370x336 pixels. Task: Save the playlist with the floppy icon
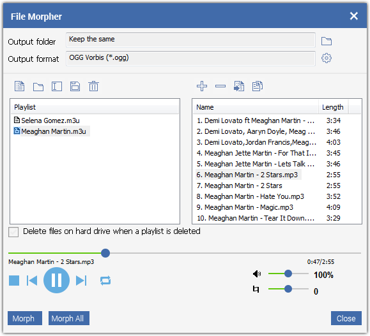75,86
